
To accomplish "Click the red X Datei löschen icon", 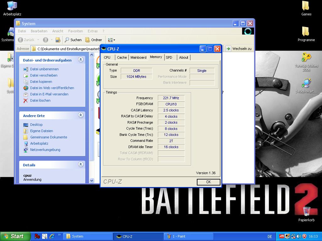I will [26, 101].
